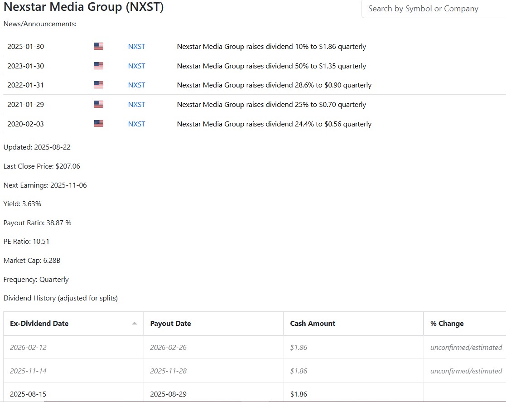506x402 pixels.
Task: Click the Next Earnings: 2025-11-06 line
Action: click(45, 185)
